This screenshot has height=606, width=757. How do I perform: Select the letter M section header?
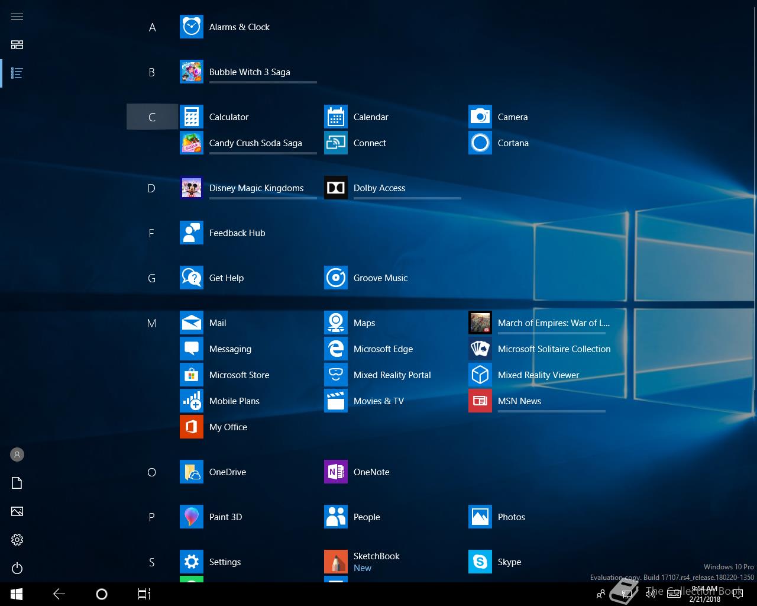[x=152, y=323]
